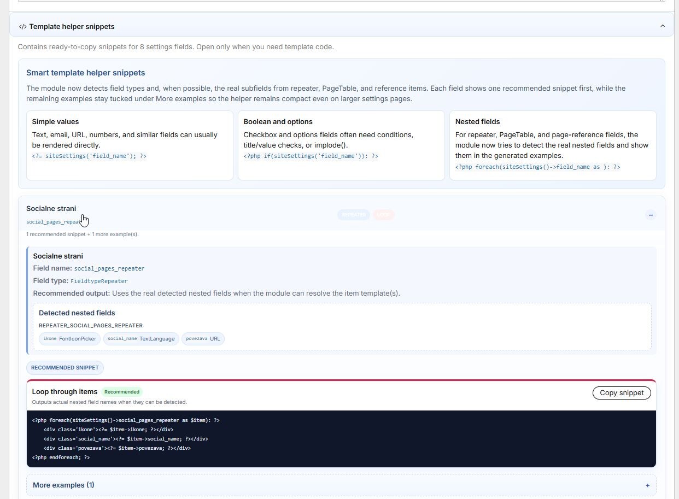Click the Simple values card
679x499 pixels.
(x=130, y=145)
